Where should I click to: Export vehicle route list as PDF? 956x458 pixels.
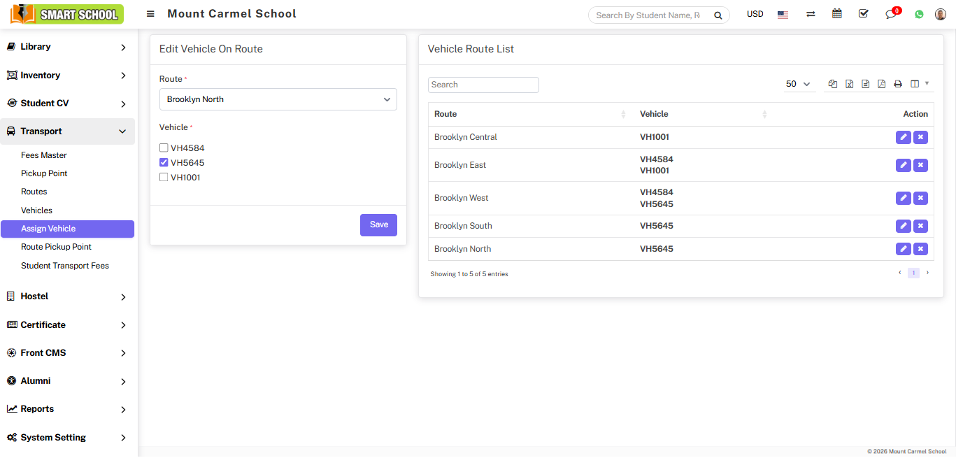pos(881,84)
